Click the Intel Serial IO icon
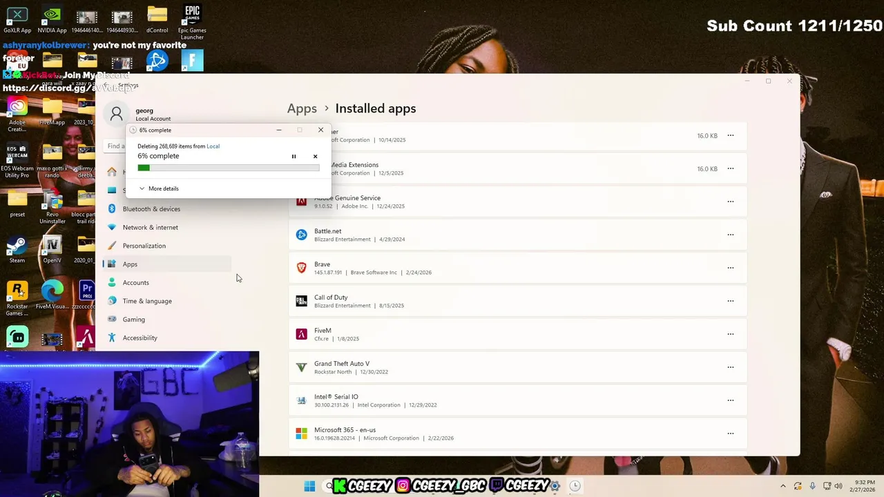The image size is (884, 497). 301,400
